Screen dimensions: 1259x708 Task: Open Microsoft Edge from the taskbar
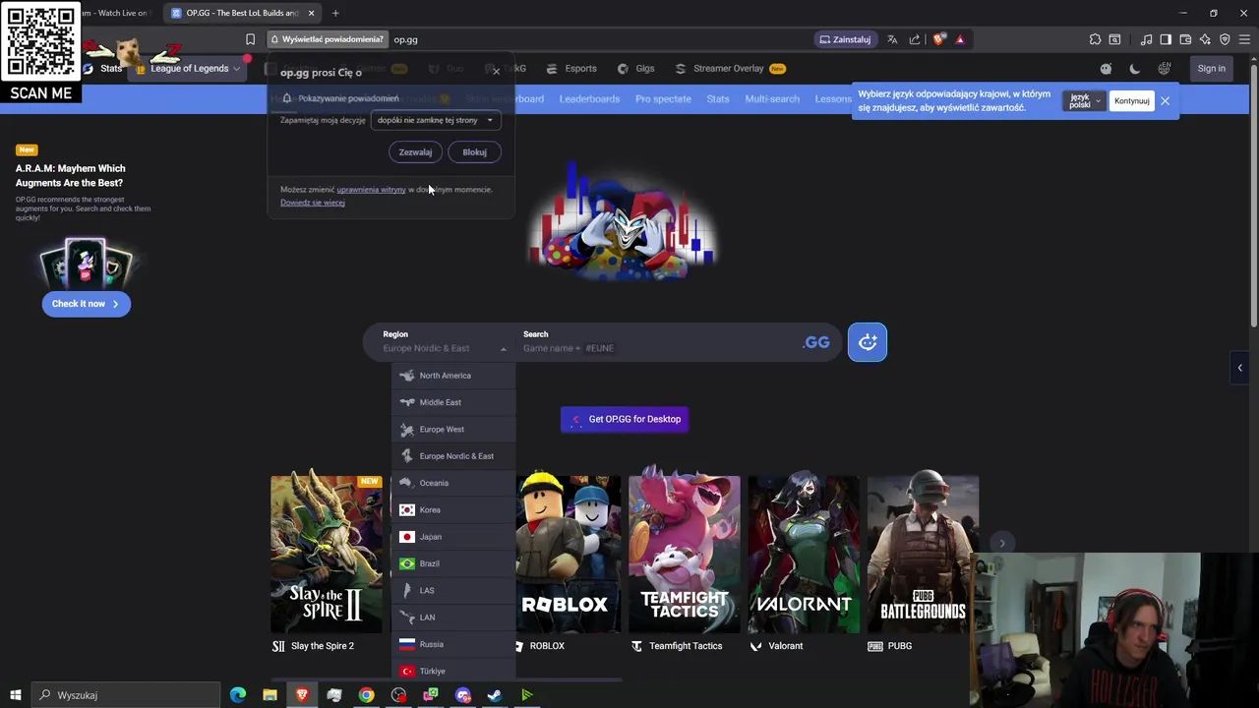click(238, 695)
